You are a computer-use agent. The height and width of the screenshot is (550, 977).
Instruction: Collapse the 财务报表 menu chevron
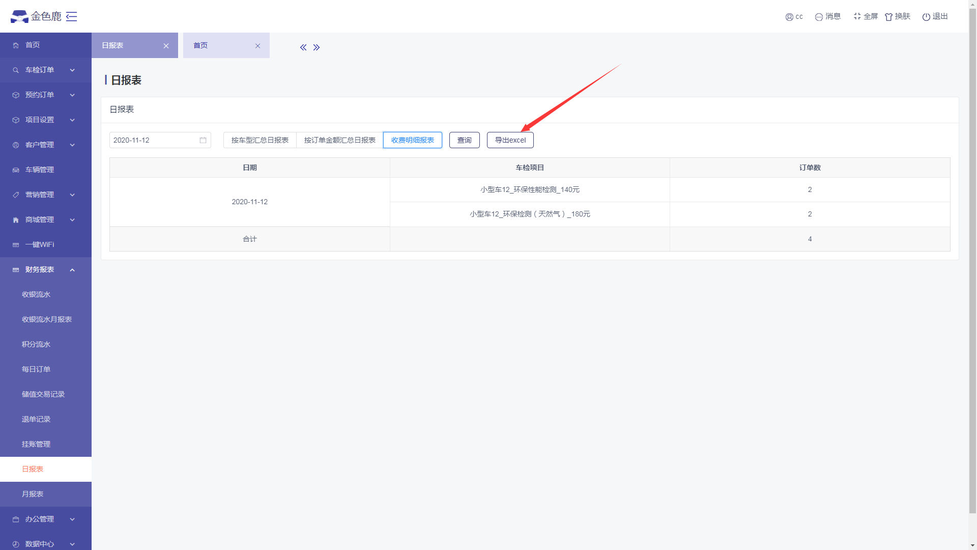(x=72, y=270)
